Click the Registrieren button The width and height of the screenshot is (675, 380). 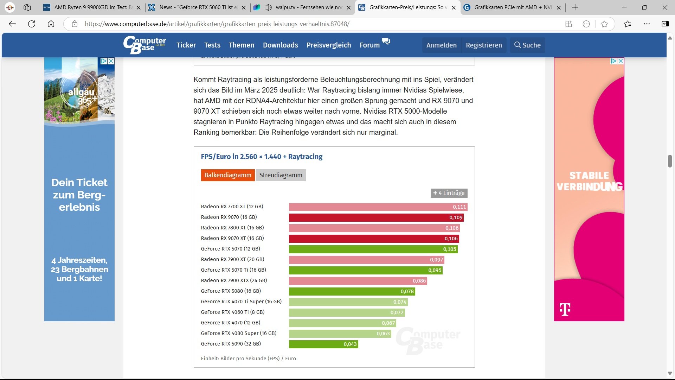coord(484,45)
